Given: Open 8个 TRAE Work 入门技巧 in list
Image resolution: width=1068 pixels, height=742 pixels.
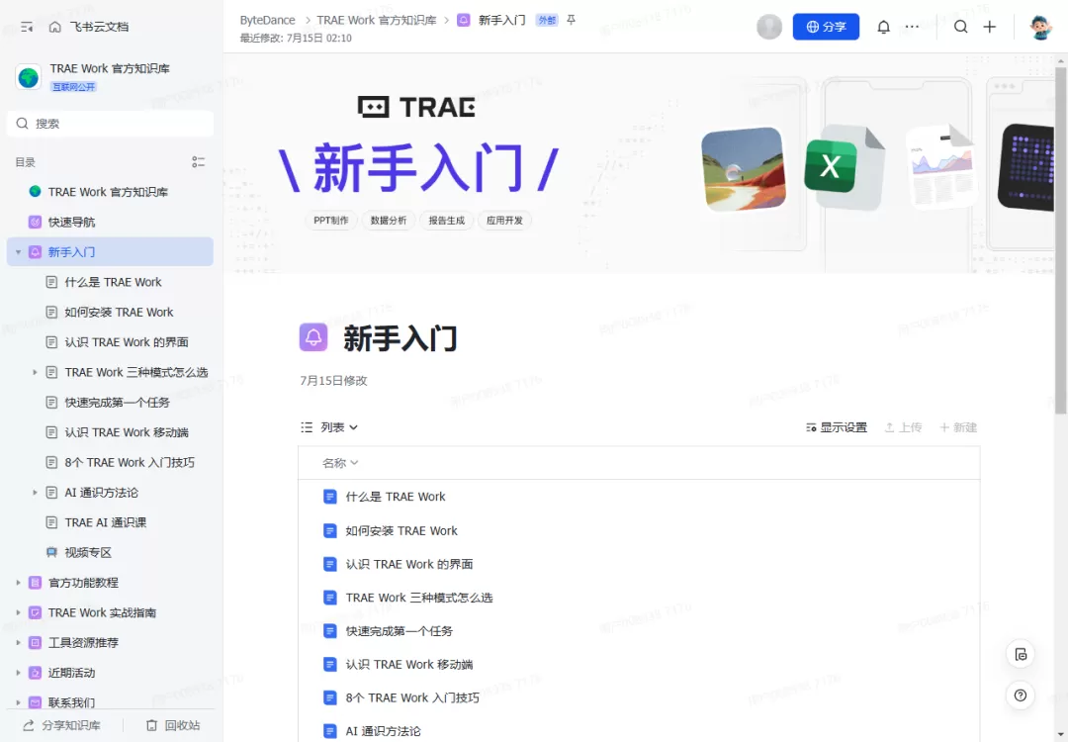Looking at the screenshot, I should [x=412, y=697].
